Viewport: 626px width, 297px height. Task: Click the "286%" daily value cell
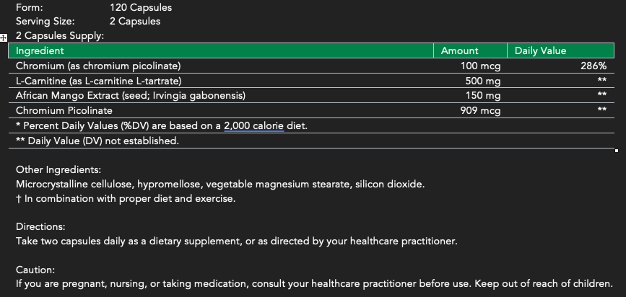(x=593, y=66)
